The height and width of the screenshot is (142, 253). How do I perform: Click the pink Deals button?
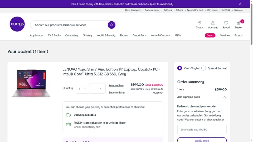coord(210,35)
